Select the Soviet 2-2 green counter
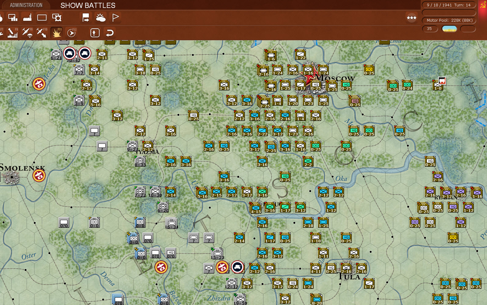487x305 pixels. coord(308,162)
